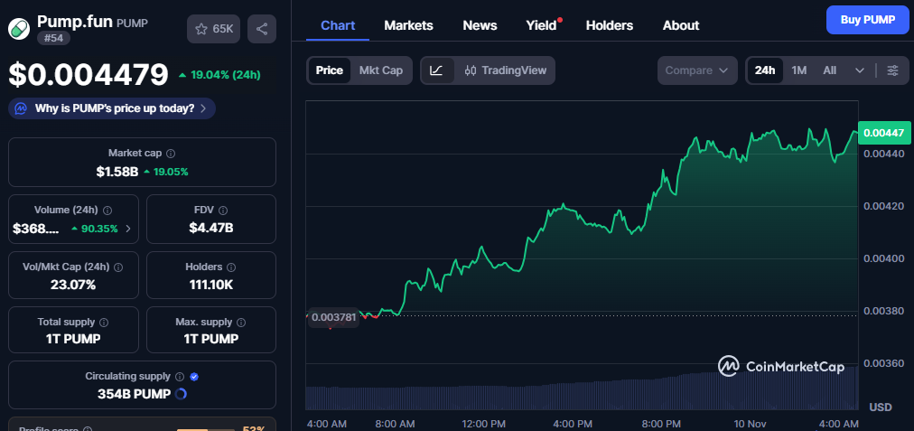Viewport: 914px width, 431px height.
Task: Toggle chart to Price view
Action: [329, 70]
